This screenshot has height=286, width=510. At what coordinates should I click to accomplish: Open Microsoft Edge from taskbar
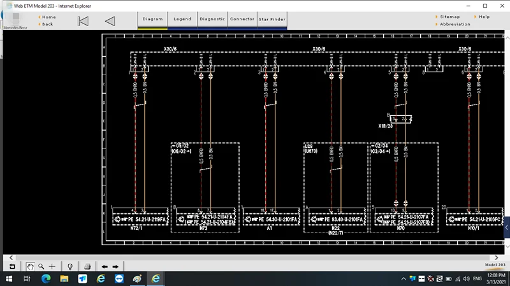(x=46, y=278)
